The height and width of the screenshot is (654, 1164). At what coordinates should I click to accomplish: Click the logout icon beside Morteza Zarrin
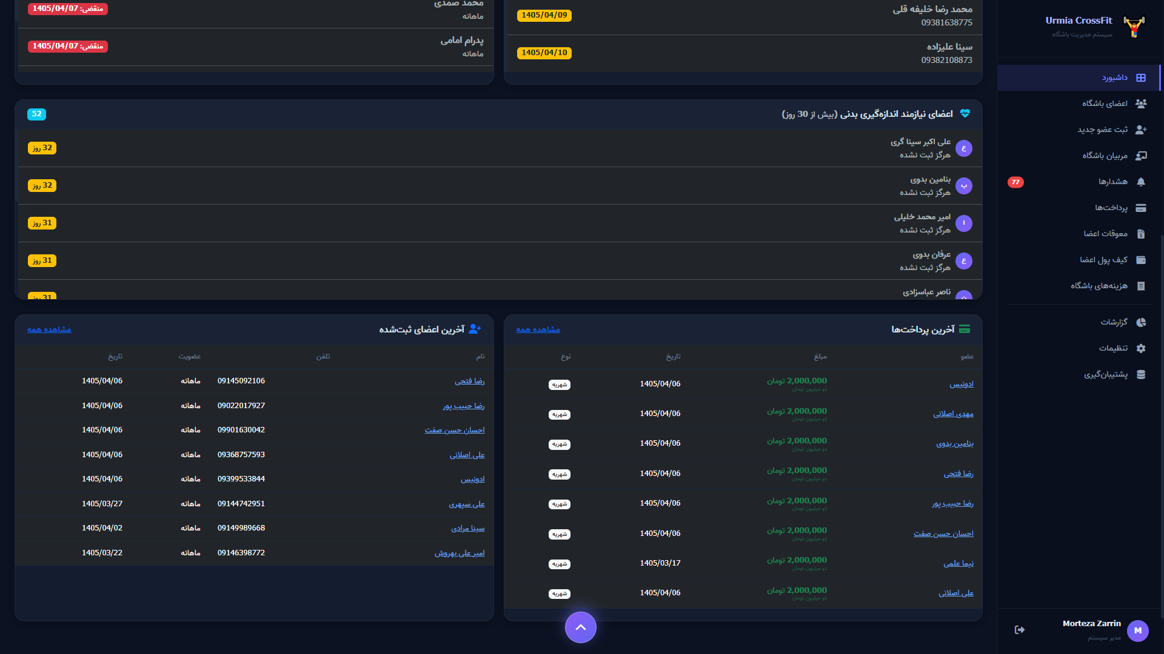point(1020,630)
